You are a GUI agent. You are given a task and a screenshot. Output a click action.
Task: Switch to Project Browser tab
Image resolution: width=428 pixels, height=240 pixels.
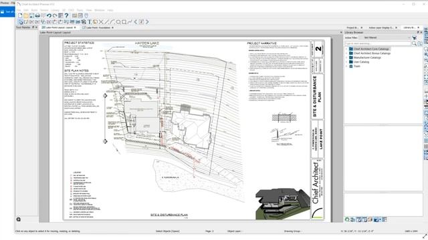[352, 28]
